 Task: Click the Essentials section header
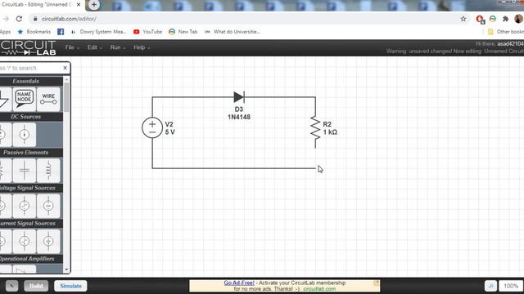coord(31,81)
